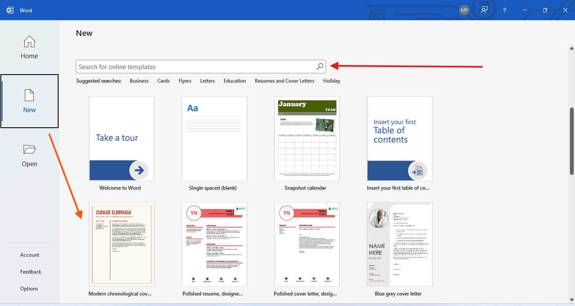Select Resumes and Cover Letters suggestion

(x=284, y=81)
